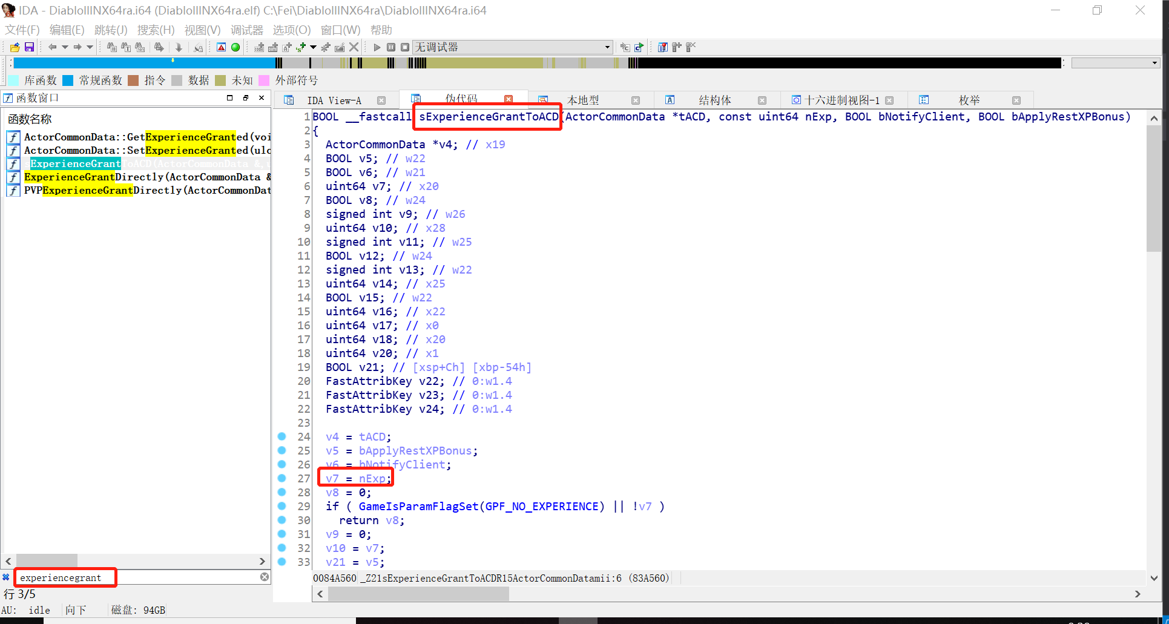Viewport: 1169px width, 624px height.
Task: Open the 搜索(H) menu
Action: (156, 30)
